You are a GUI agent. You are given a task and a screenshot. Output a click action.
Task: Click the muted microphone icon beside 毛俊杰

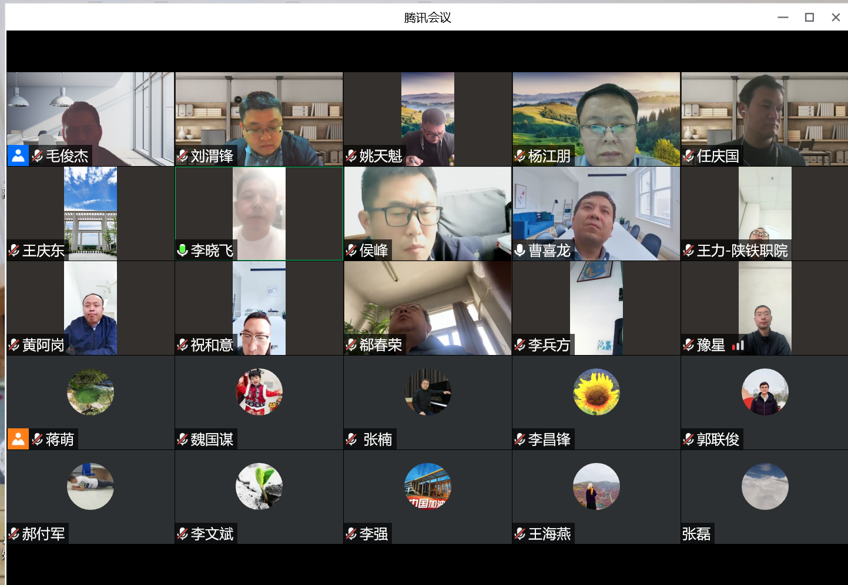click(38, 156)
